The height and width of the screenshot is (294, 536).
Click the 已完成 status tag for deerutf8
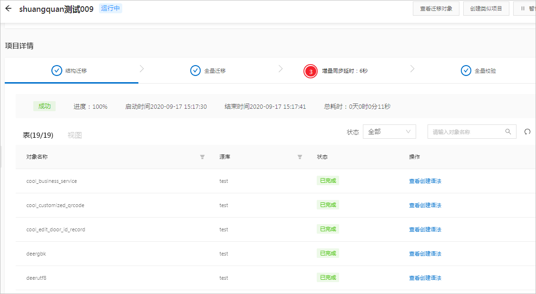(x=327, y=277)
